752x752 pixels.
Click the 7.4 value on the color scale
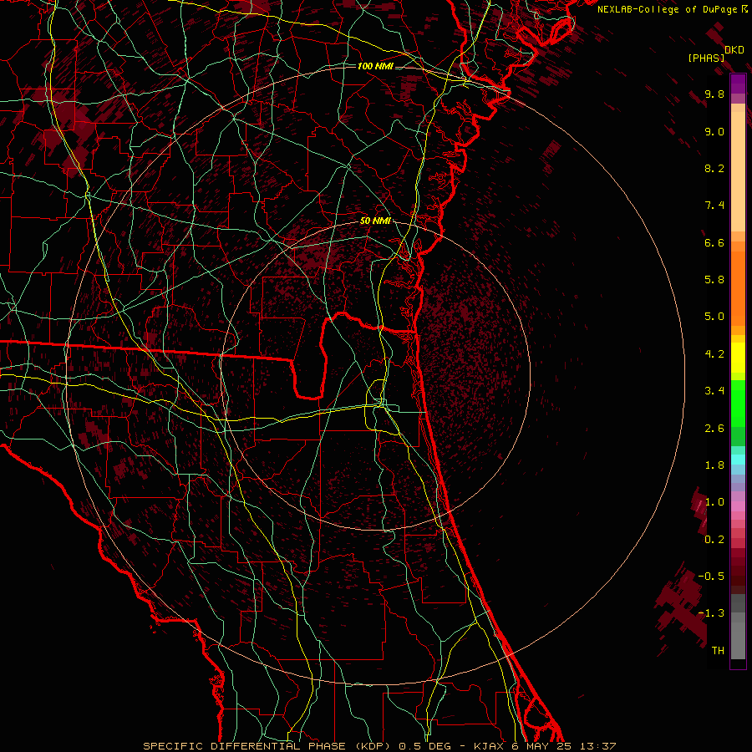[714, 206]
